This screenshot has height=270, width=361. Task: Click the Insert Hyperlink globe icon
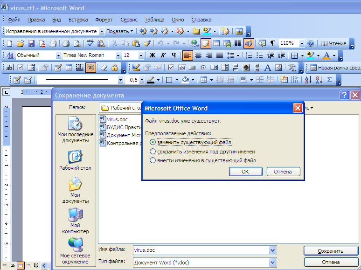pos(195,43)
